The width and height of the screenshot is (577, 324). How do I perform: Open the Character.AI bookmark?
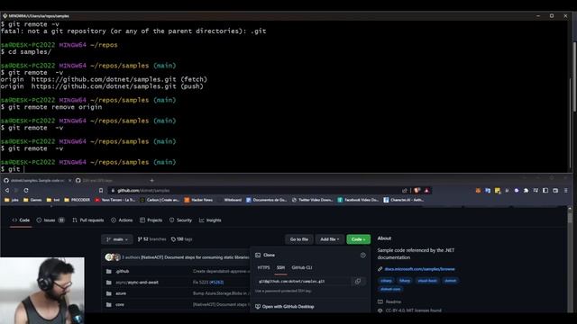(403, 200)
